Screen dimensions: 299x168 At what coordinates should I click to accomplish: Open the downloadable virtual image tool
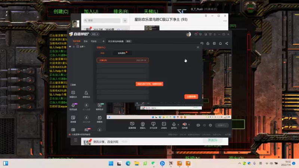tap(86, 119)
